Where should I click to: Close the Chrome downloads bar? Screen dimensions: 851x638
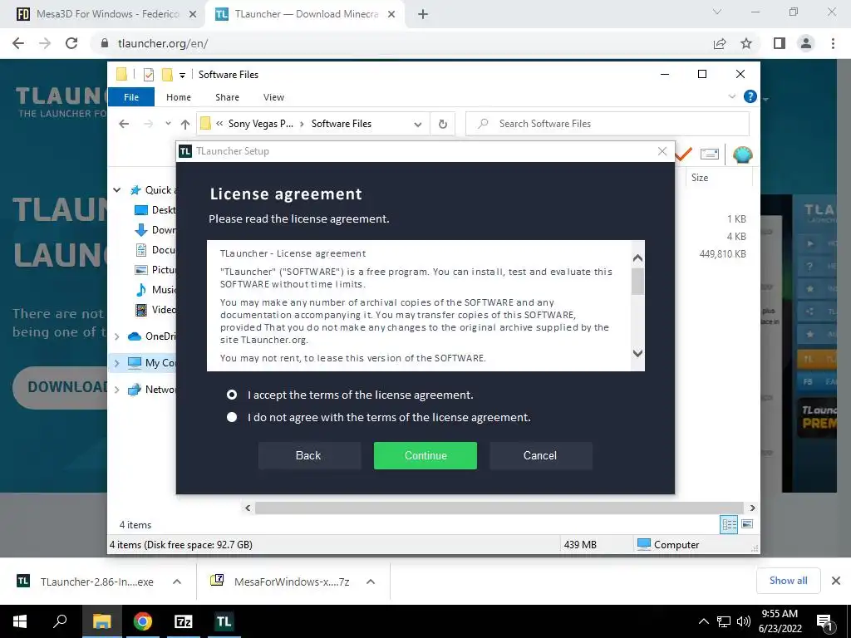(836, 581)
